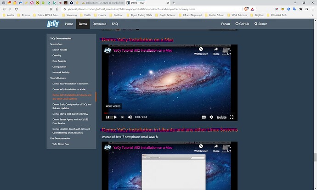Open Demo: Start a Web Crawl with YaCy

click(70, 114)
